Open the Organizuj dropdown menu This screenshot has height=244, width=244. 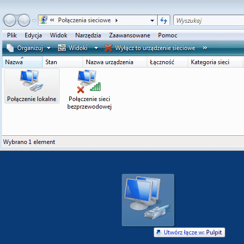(28, 48)
